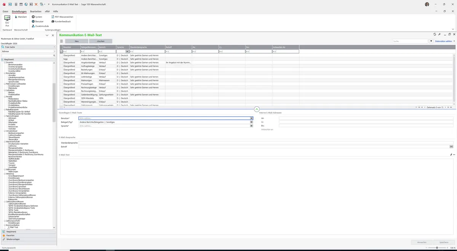
Task: Open Benutzer settings in ribbon
Action: (38, 21)
